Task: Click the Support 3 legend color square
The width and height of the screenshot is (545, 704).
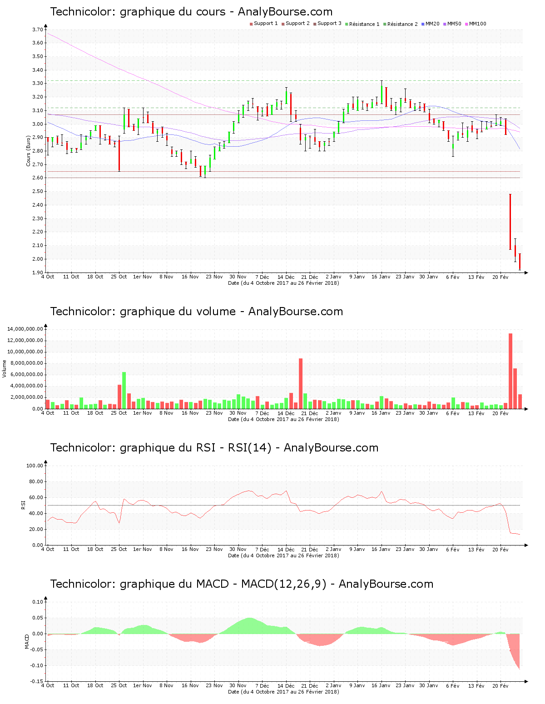Action: coord(315,24)
